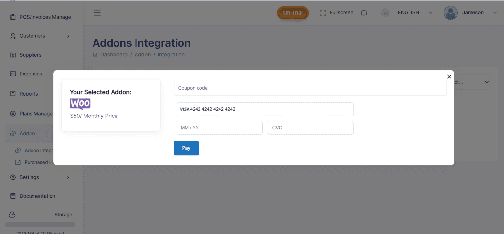Click the Purchased History file icon
Viewport: 504px width, 234px height.
[18, 162]
